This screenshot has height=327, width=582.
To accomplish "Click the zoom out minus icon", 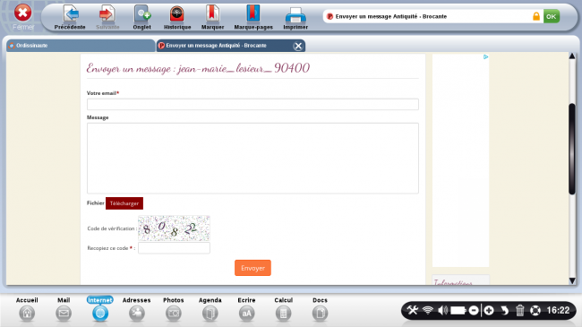I will (x=474, y=310).
